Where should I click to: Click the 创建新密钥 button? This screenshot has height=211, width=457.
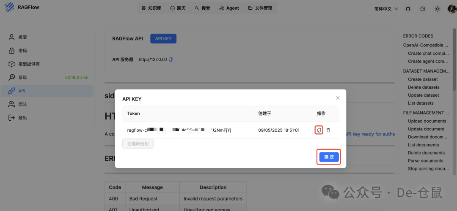pos(138,143)
